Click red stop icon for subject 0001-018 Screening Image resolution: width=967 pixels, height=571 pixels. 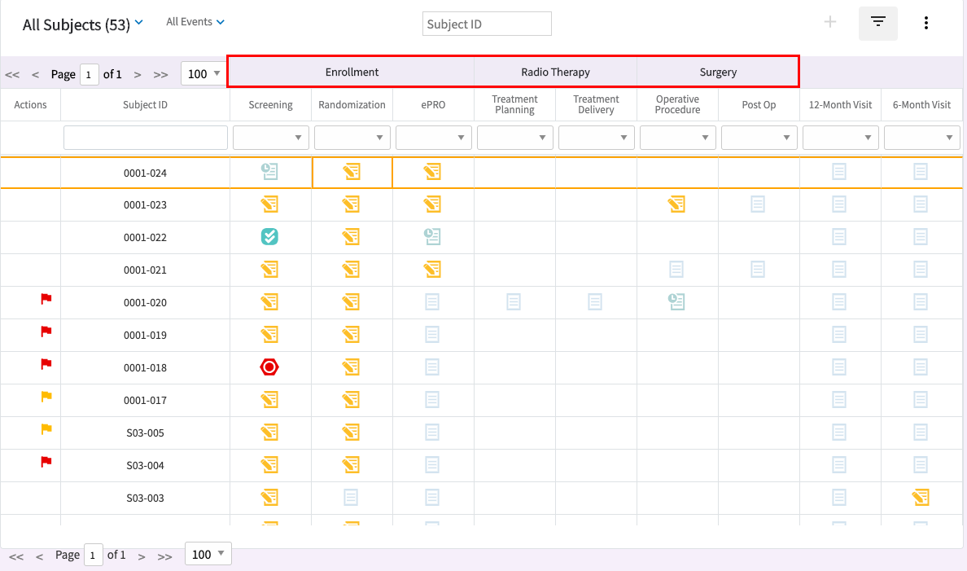269,367
